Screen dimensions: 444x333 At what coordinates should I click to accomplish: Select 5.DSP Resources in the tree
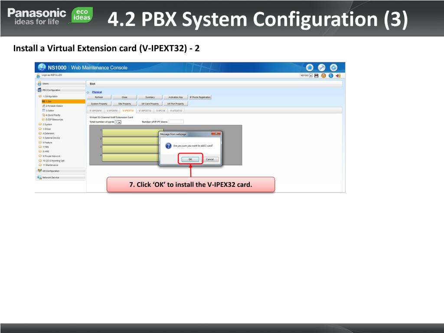click(54, 120)
